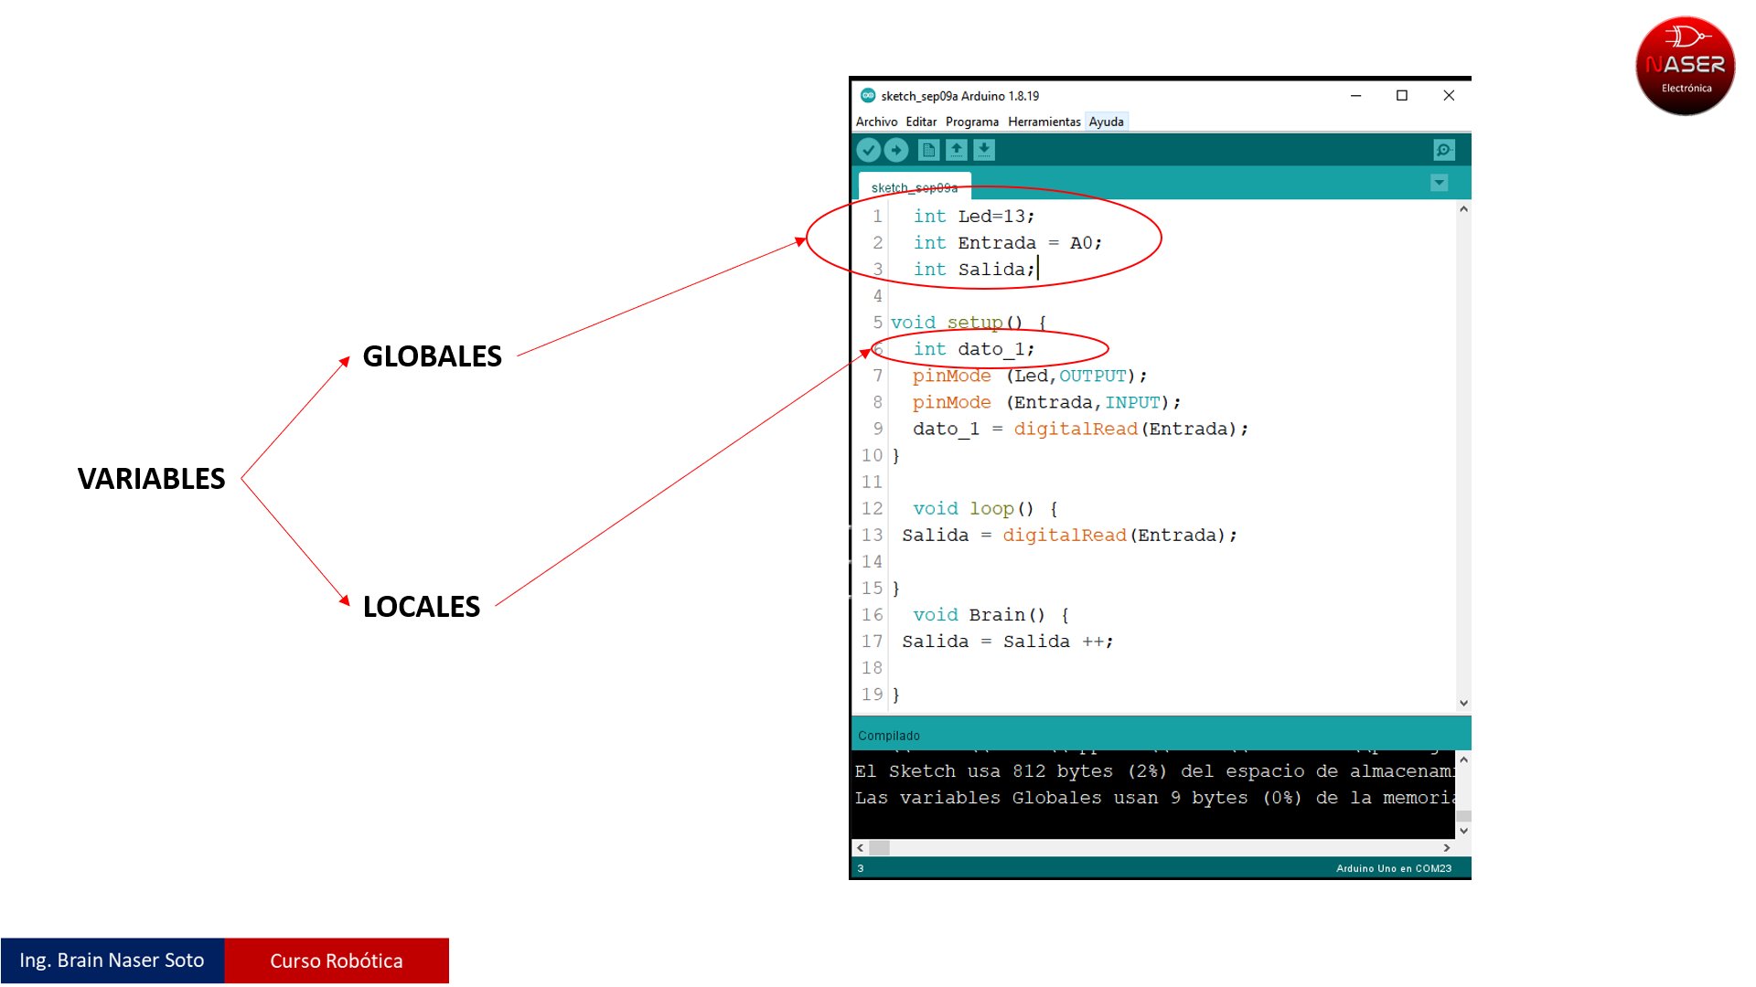Click editor scrollbar down arrow
This screenshot has width=1756, height=987.
click(x=1463, y=703)
